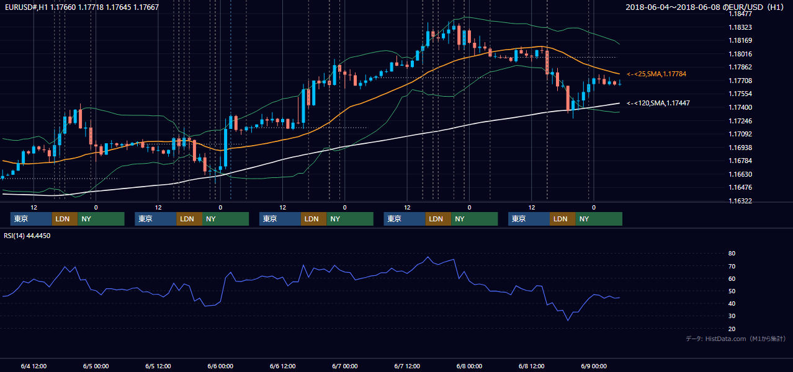Click the leftmost 東京 session box
The height and width of the screenshot is (372, 793).
[x=32, y=219]
